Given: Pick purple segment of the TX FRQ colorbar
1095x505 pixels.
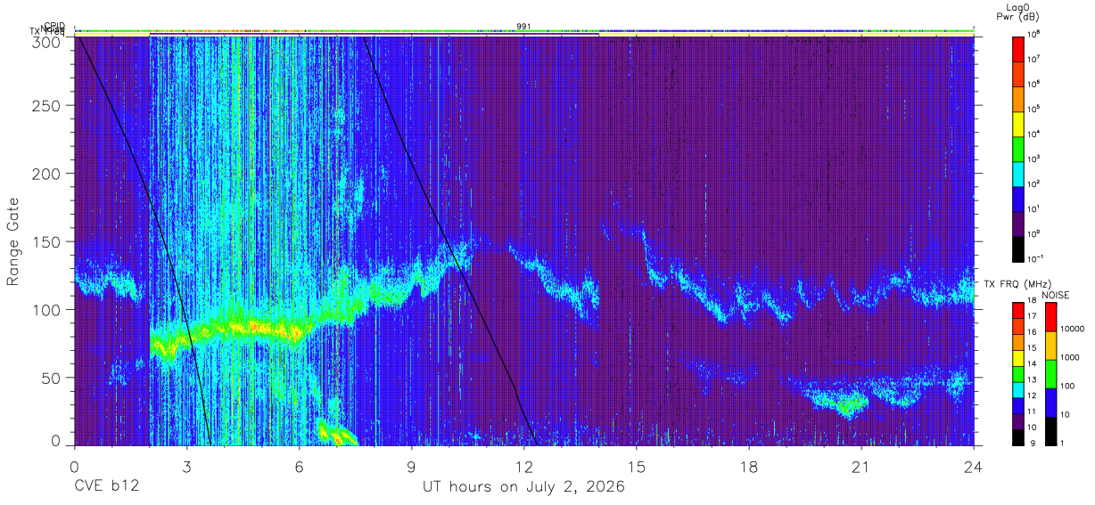Looking at the screenshot, I should (x=1018, y=421).
